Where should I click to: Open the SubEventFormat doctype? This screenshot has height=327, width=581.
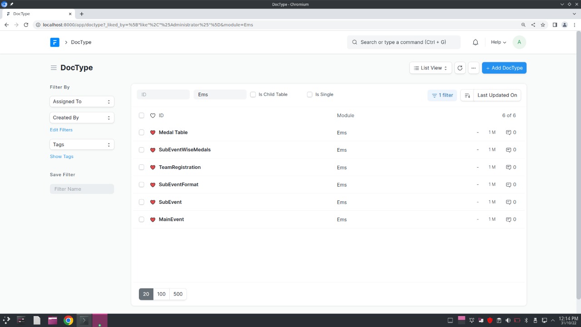pyautogui.click(x=178, y=185)
